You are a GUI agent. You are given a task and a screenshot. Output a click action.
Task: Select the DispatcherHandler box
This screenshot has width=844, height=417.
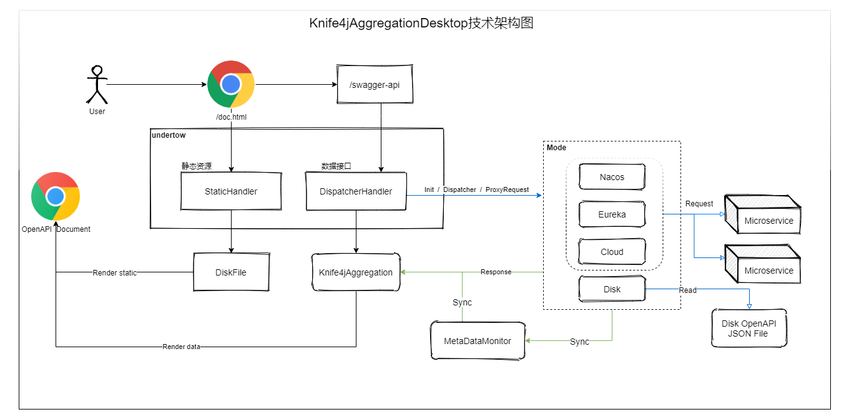click(x=355, y=191)
